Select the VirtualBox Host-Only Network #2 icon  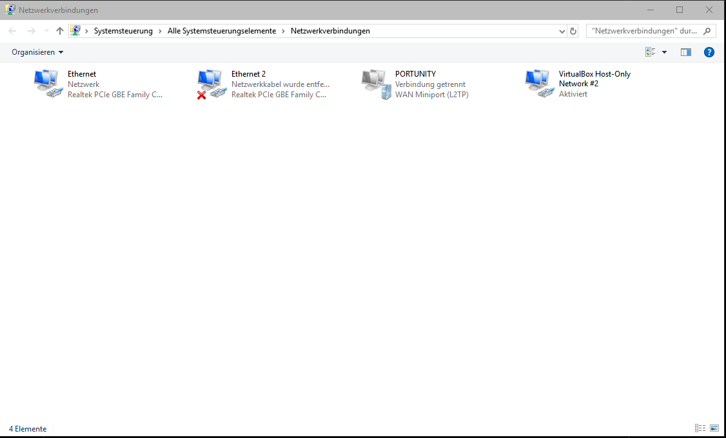click(x=539, y=84)
